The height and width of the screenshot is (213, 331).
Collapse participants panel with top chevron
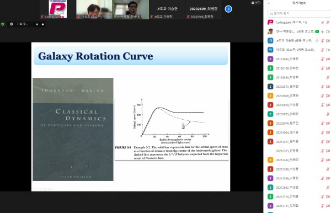(x=269, y=3)
